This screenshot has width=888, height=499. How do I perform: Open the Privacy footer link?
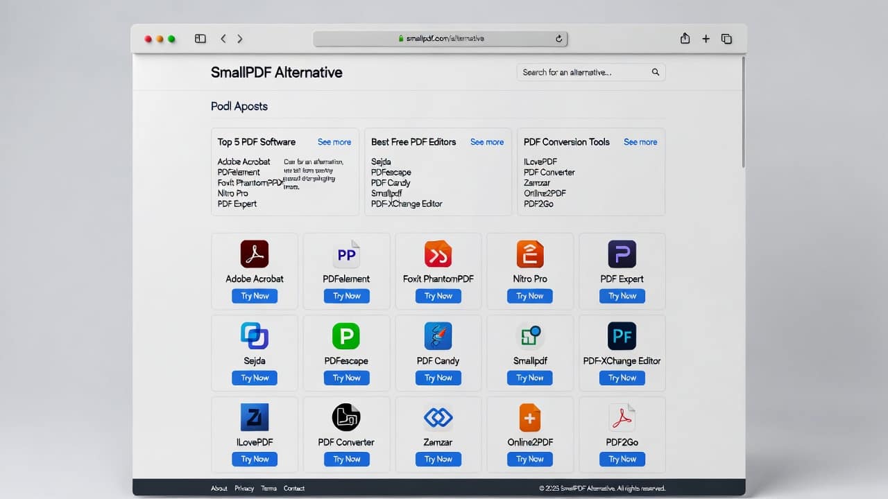coord(244,489)
